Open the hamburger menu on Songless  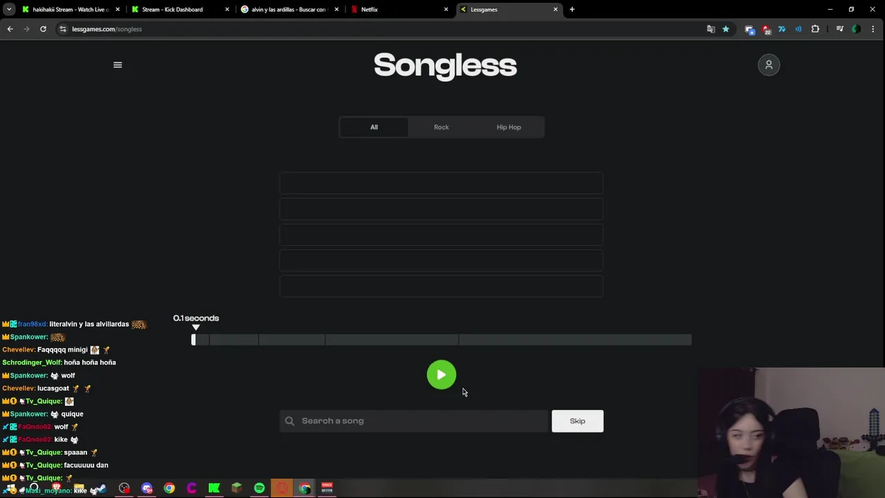[x=118, y=65]
